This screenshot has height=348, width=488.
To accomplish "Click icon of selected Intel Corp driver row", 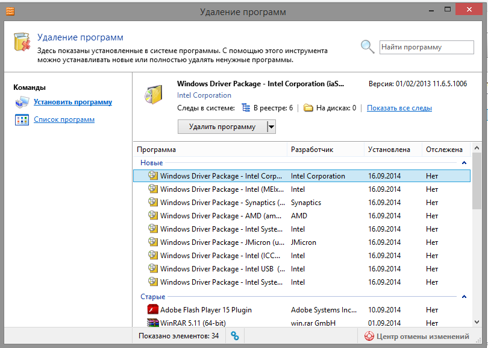I will [153, 176].
